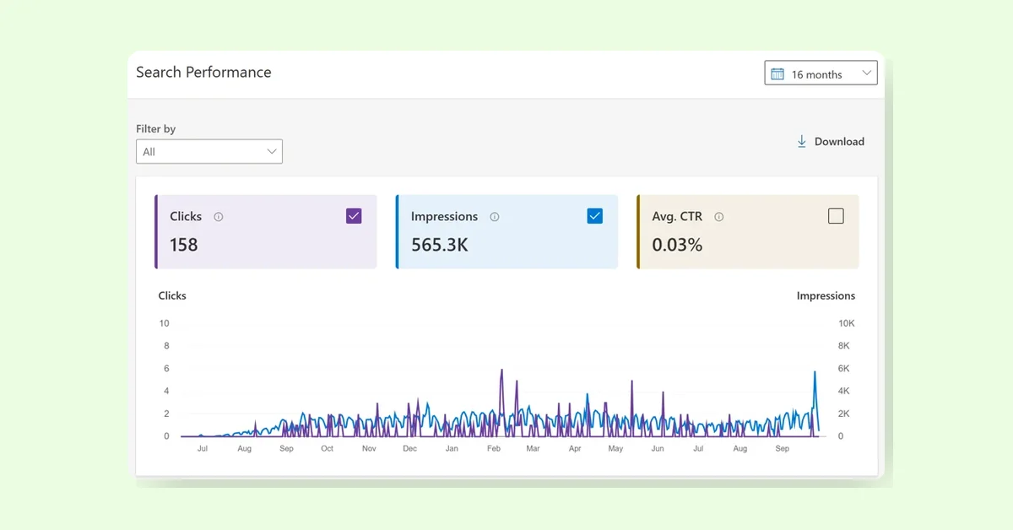The height and width of the screenshot is (530, 1013).
Task: Click the Clicks info icon
Action: pos(219,217)
